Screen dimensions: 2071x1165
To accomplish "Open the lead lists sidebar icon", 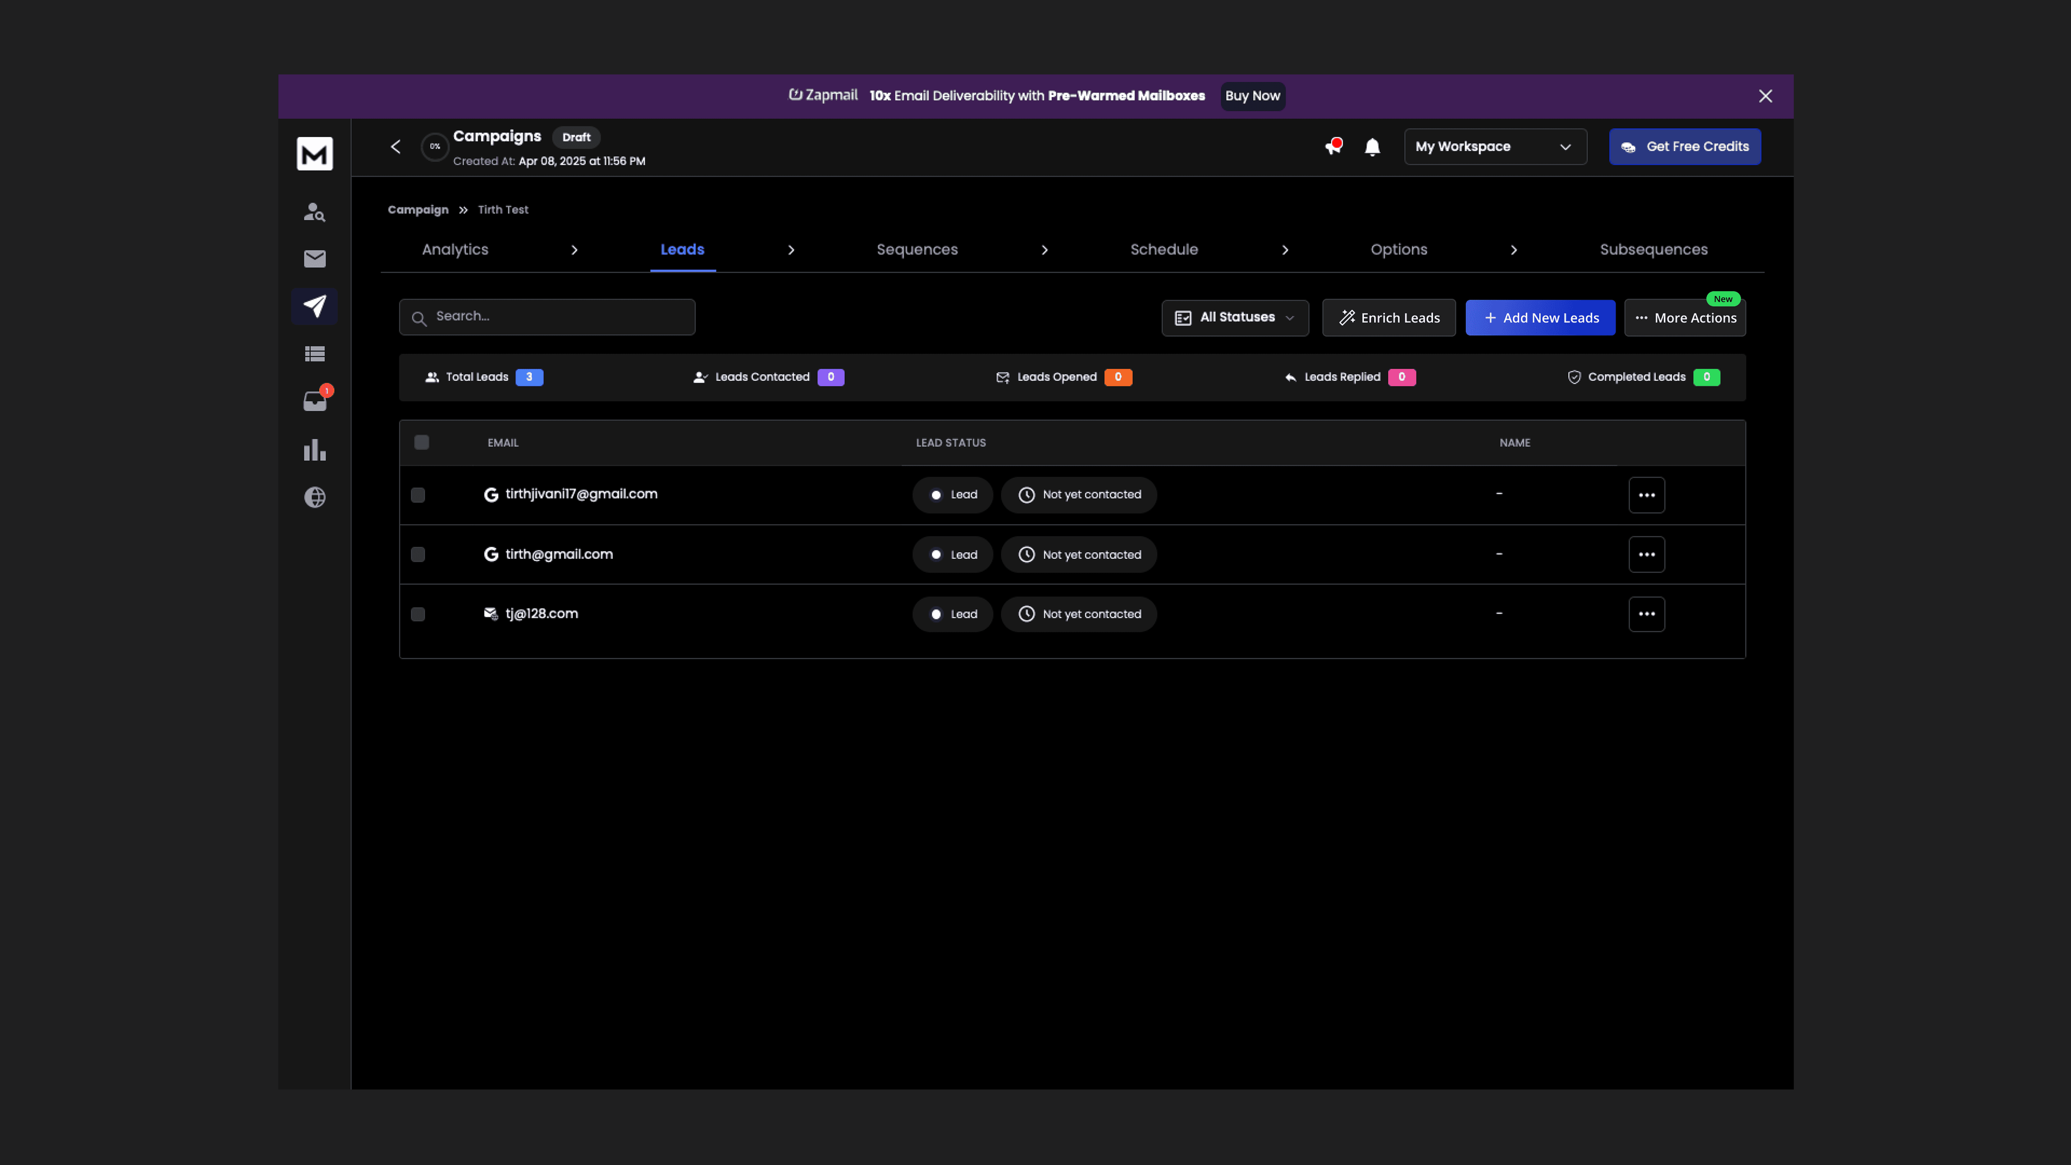I will click(314, 354).
